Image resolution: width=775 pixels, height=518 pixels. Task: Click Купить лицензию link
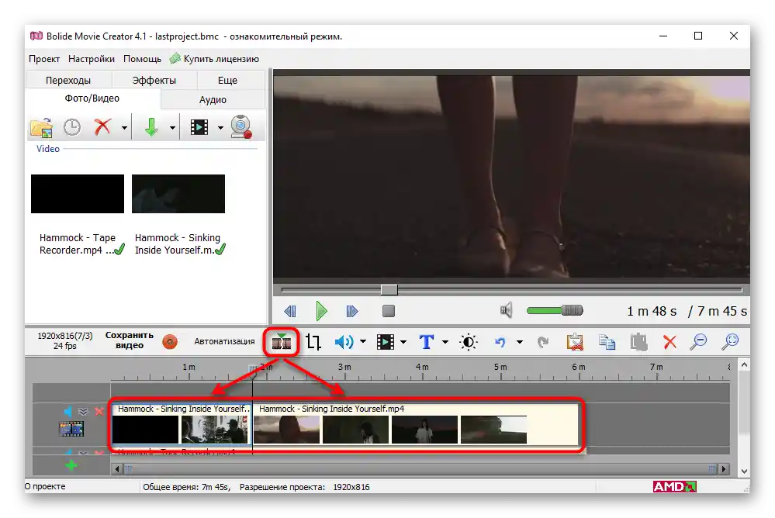pos(215,59)
